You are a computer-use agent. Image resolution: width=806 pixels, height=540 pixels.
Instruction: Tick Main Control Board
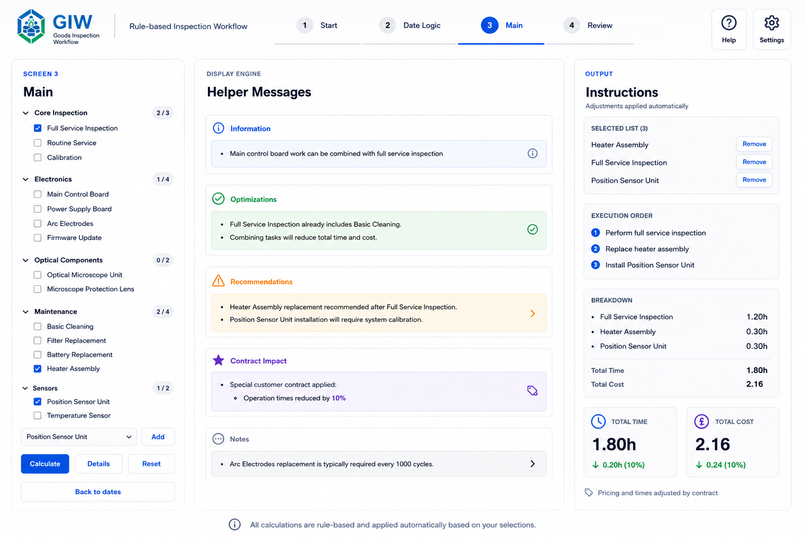point(37,194)
